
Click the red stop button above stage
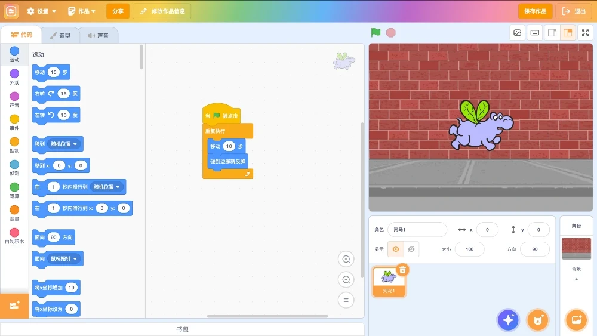click(390, 33)
